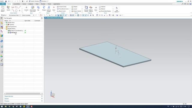Expand the Convert dropdown
Screen dimensions: 192x108
[26, 11]
